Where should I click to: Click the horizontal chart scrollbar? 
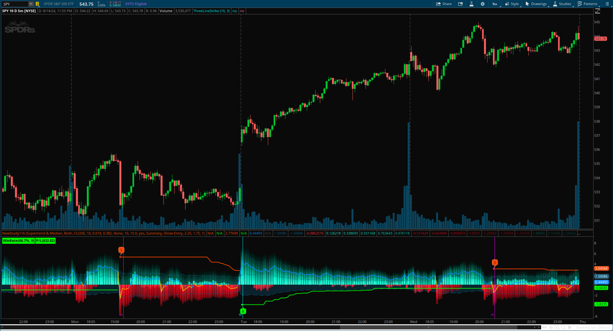point(428,327)
